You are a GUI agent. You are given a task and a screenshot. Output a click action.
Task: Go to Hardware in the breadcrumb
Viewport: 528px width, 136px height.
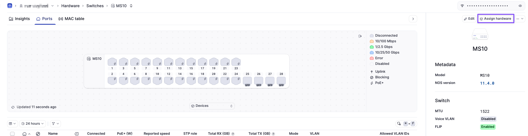point(70,6)
